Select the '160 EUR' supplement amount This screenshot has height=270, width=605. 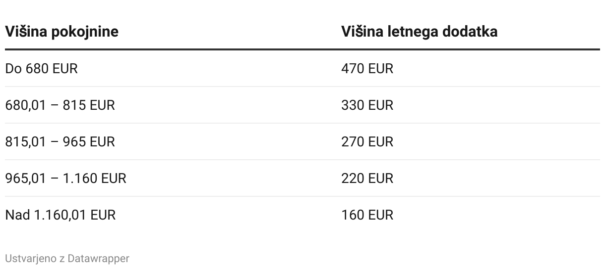click(367, 215)
